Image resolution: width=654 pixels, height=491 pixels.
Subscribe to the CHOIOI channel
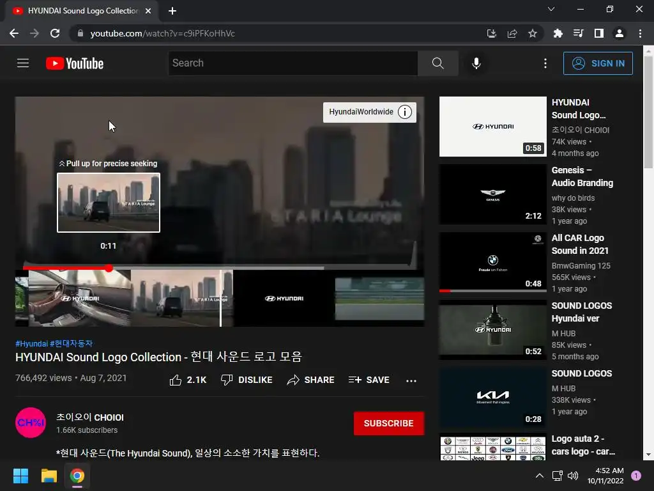coord(389,423)
